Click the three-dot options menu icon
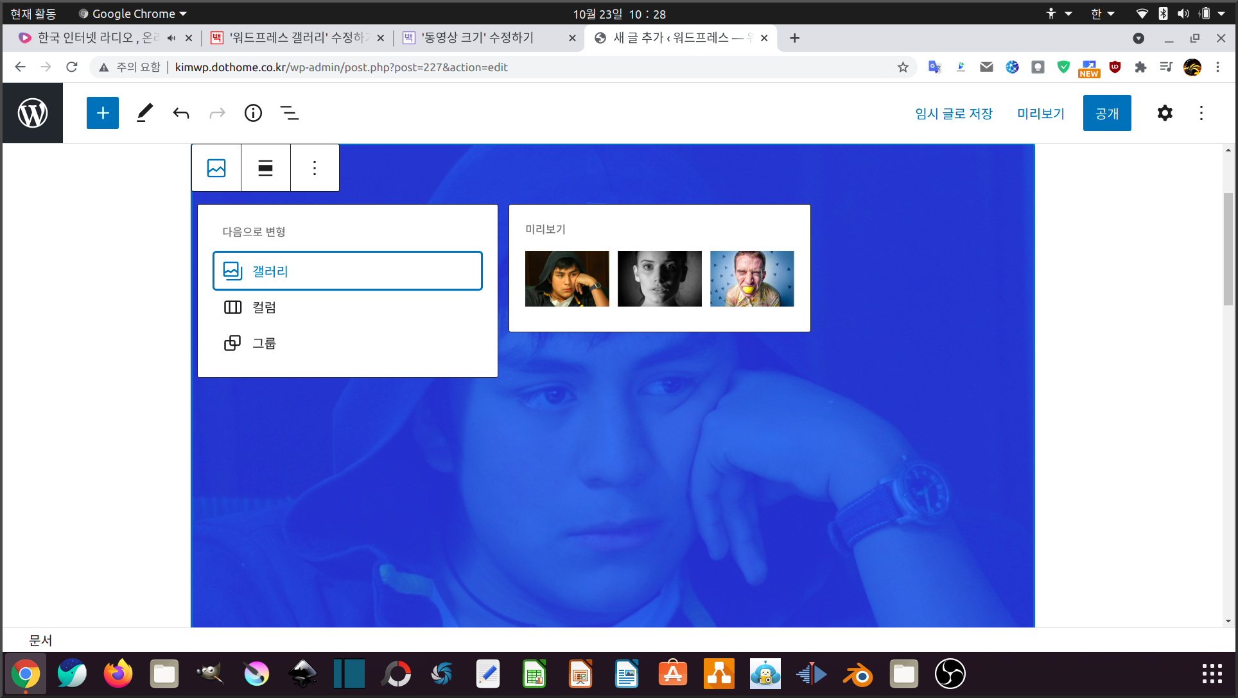 coord(315,167)
